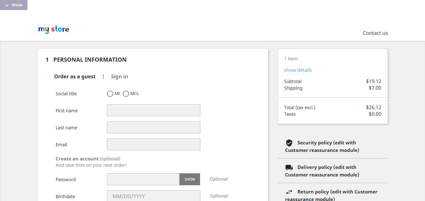Click the Return policy arrows icon

click(289, 192)
